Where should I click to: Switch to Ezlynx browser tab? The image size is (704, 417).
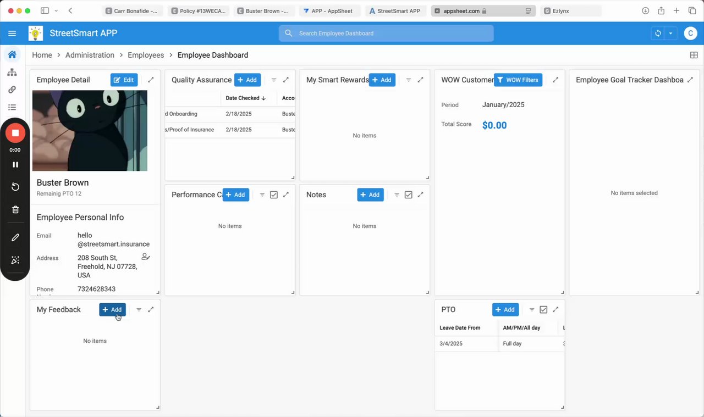click(x=571, y=11)
